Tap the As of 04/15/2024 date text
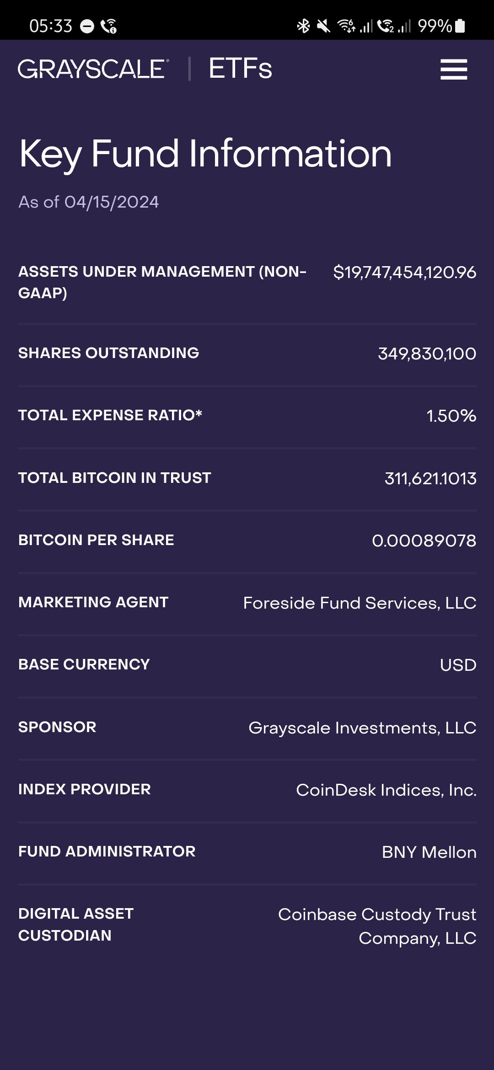The image size is (494, 1070). (89, 202)
